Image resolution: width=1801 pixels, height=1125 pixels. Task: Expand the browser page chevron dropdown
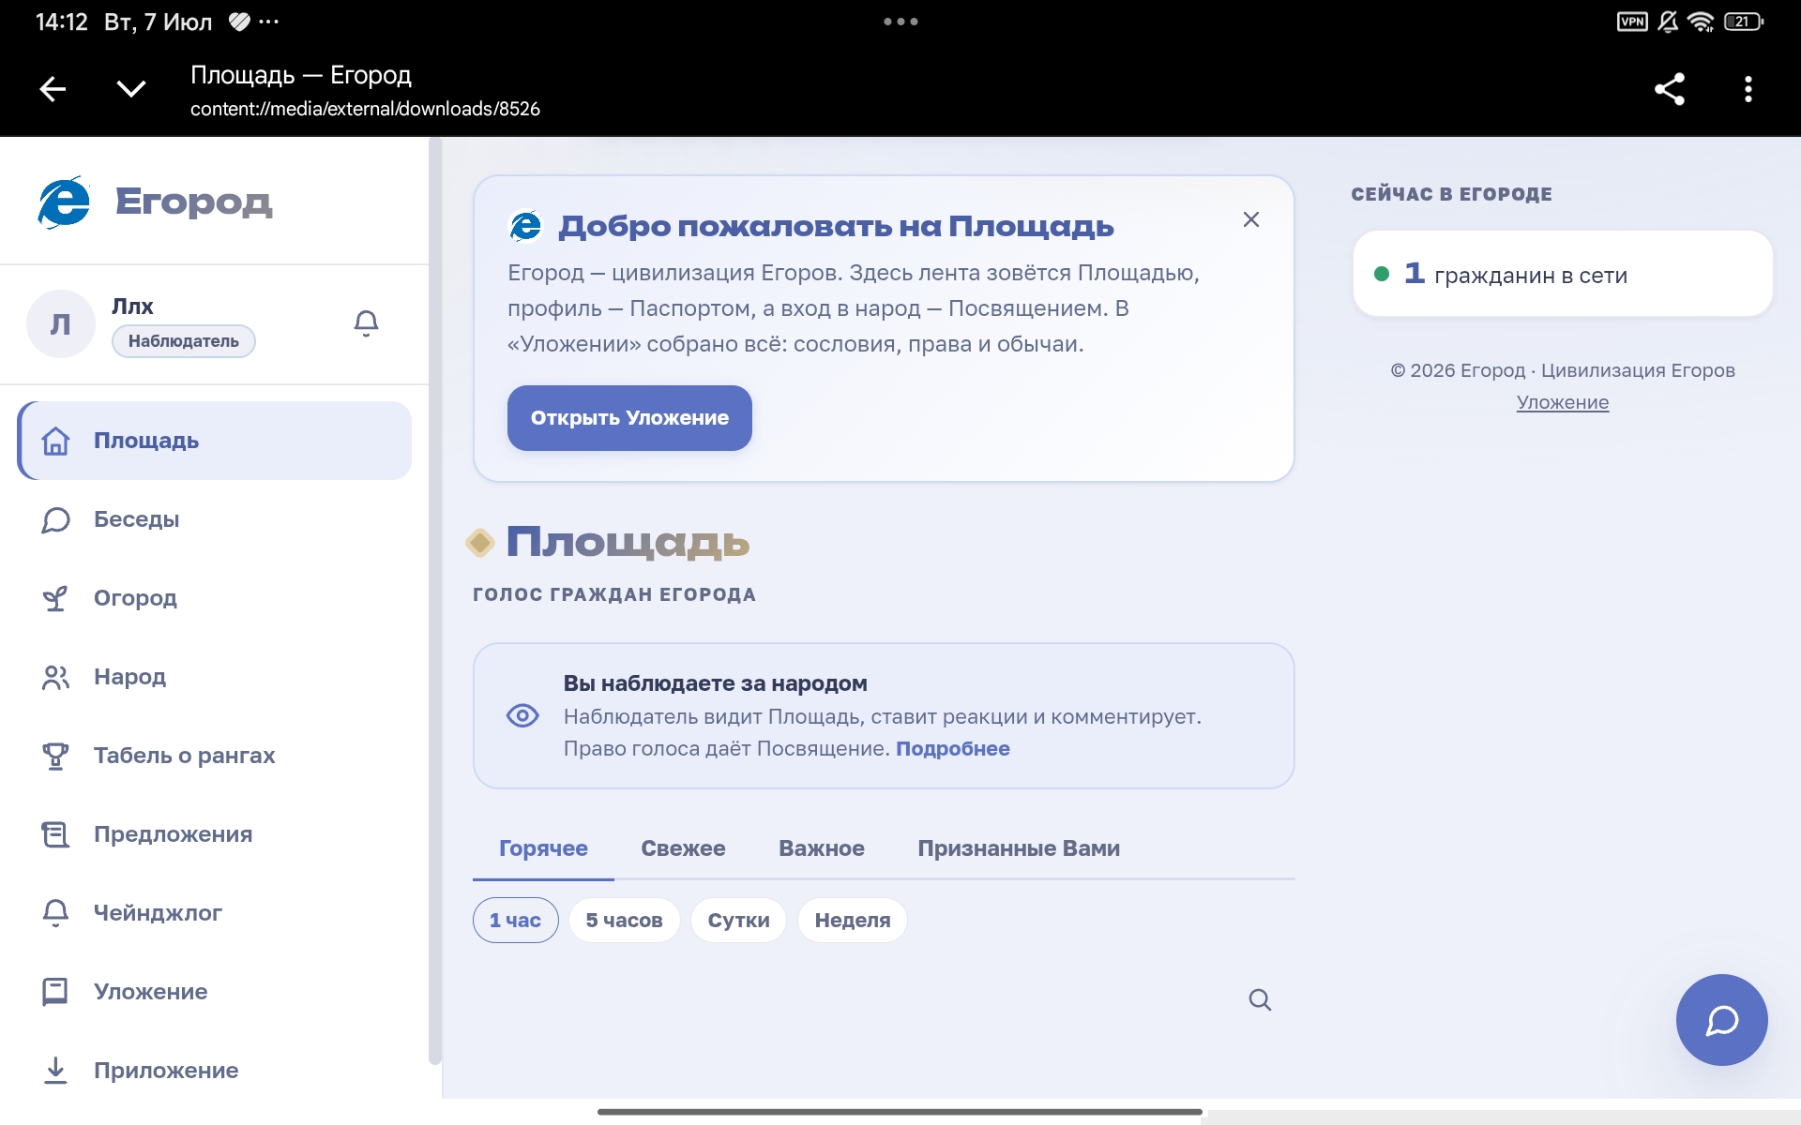pyautogui.click(x=130, y=89)
